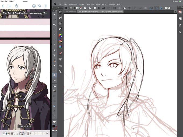Switch to the noir[Restore] canvas tab
This screenshot has height=137, width=183.
(70, 12)
